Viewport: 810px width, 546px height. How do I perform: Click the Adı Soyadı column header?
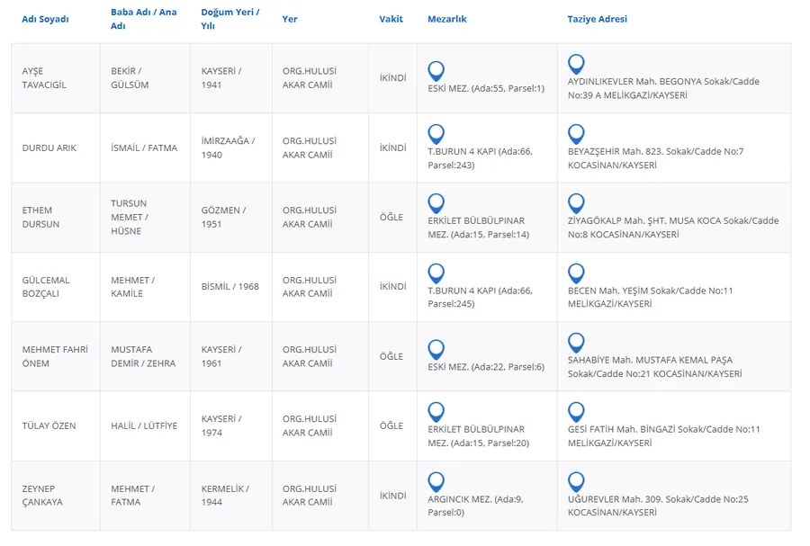point(45,19)
